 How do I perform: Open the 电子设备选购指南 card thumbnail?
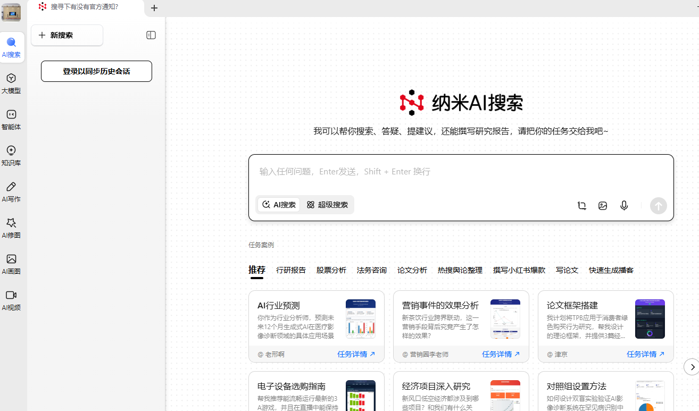tap(361, 396)
